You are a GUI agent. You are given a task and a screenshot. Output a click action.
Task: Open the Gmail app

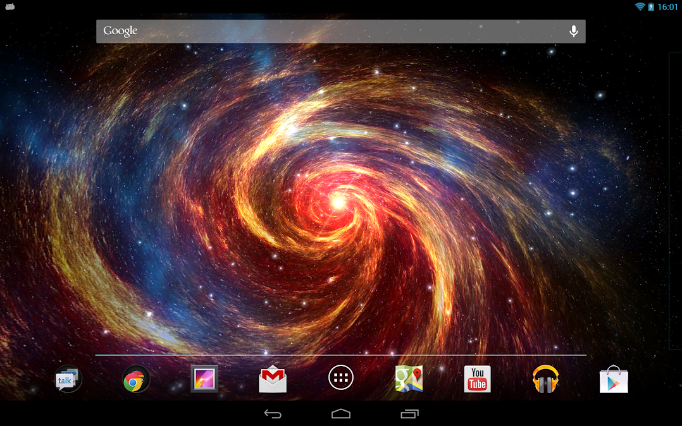[273, 379]
